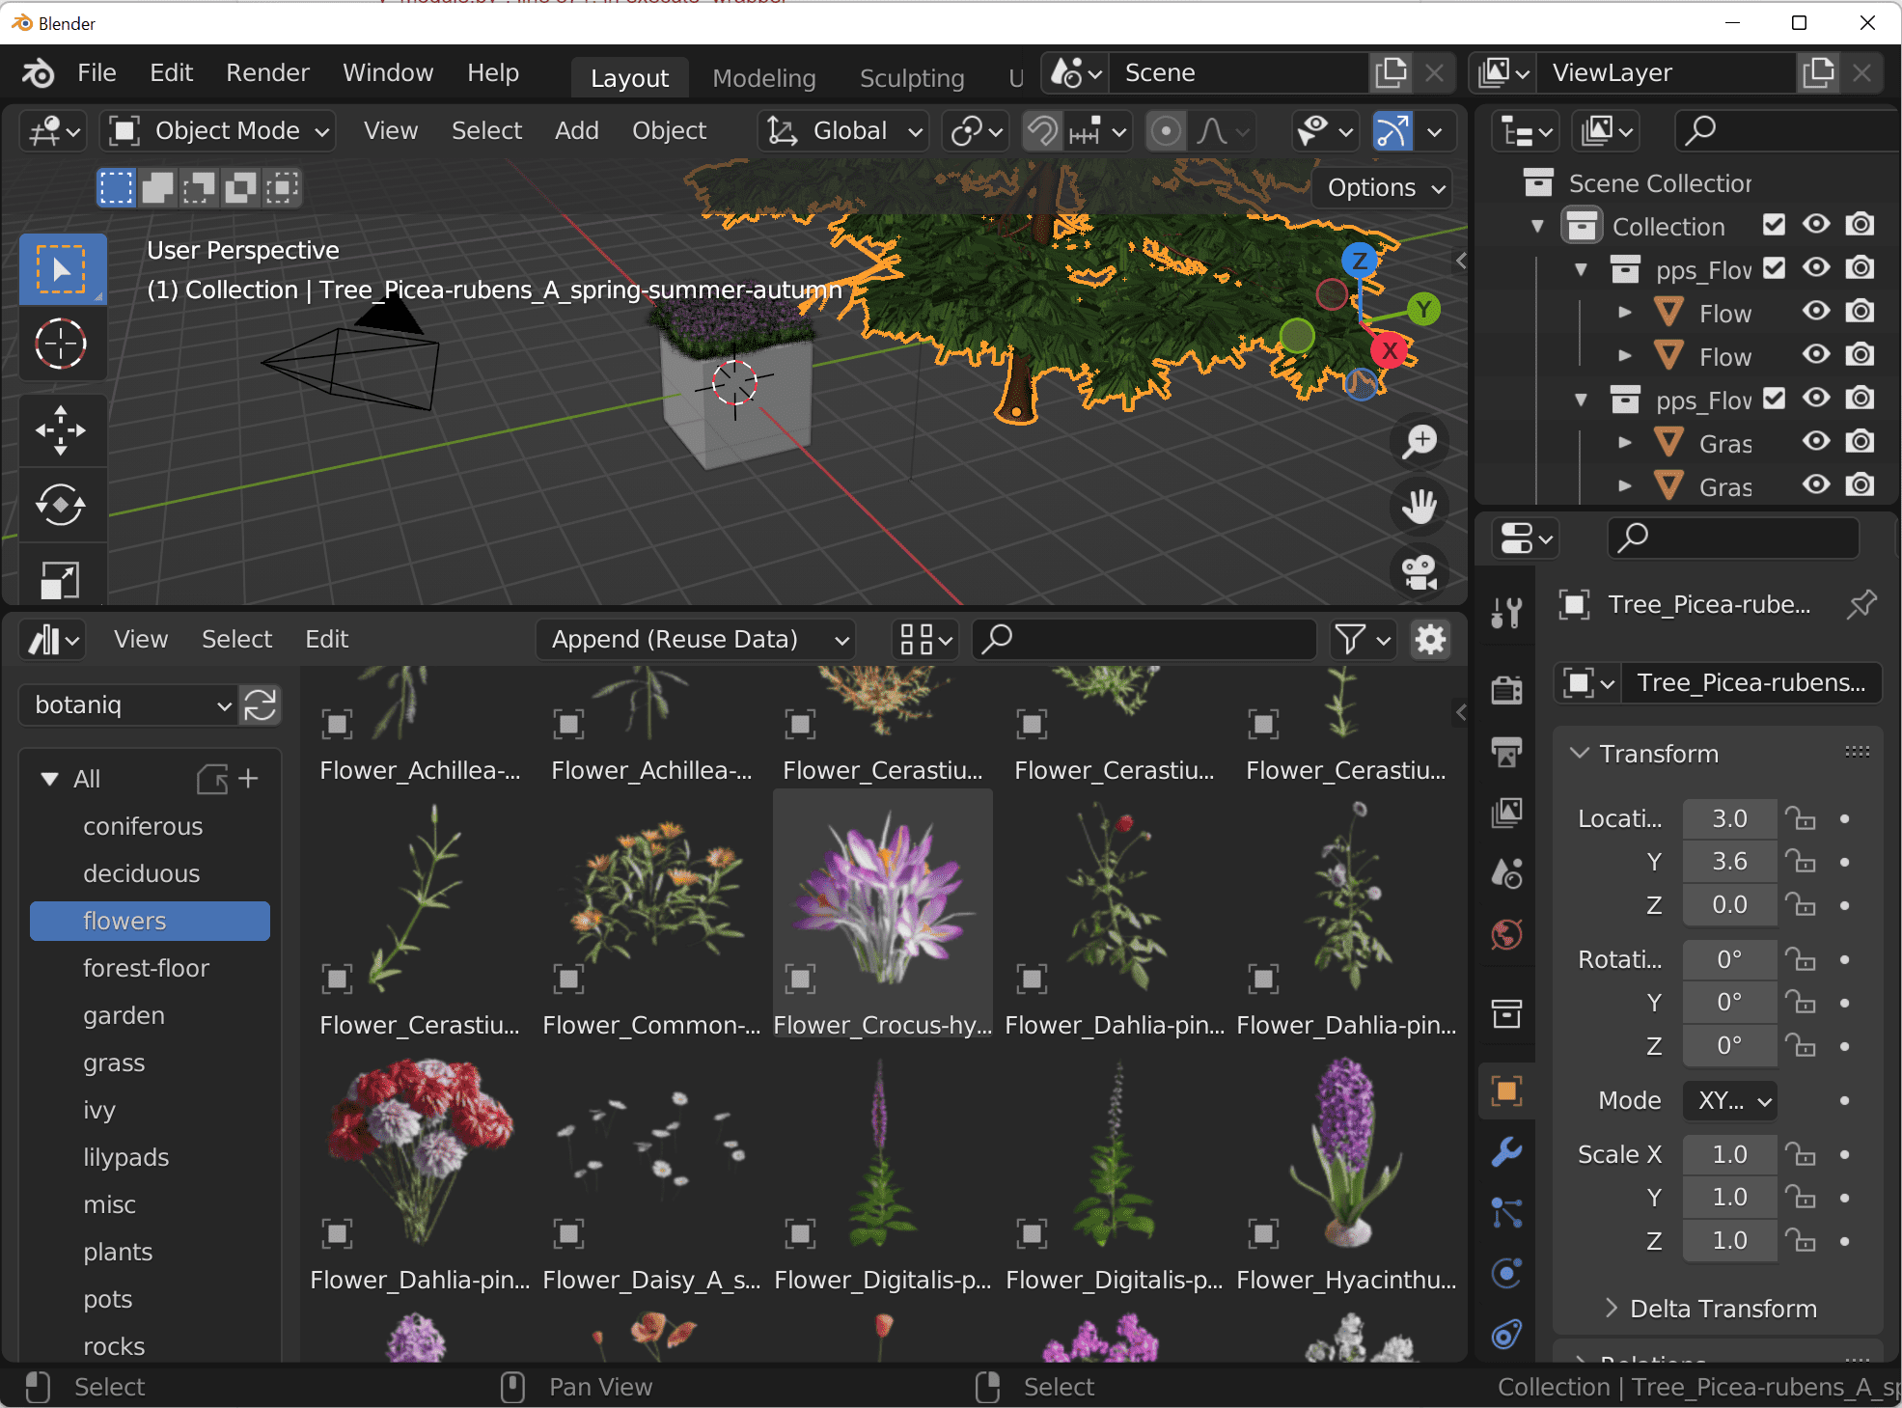The height and width of the screenshot is (1408, 1902).
Task: Toggle camera view icon in viewport
Action: point(1420,571)
